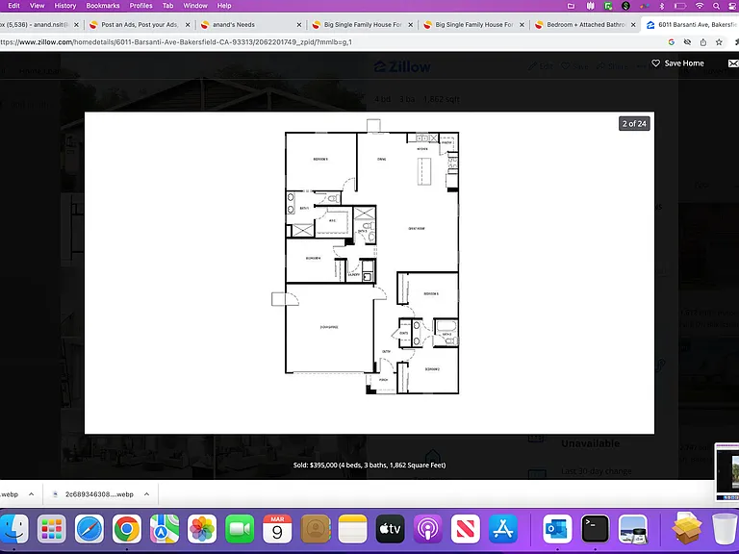
Task: Switch to the anand's Needs tab
Action: pos(251,24)
